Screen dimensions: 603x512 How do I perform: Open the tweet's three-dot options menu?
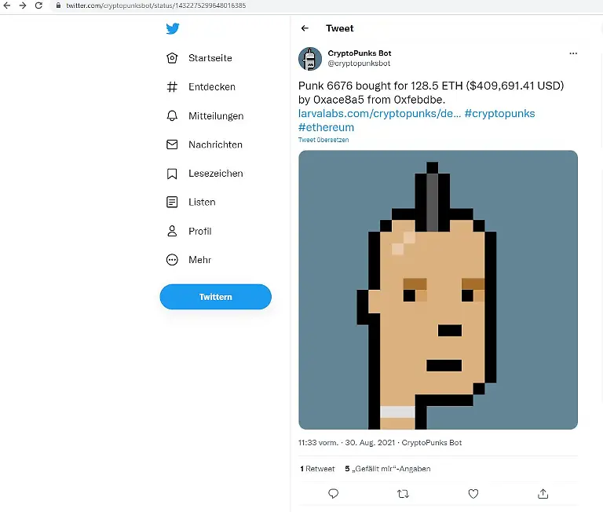(x=573, y=53)
